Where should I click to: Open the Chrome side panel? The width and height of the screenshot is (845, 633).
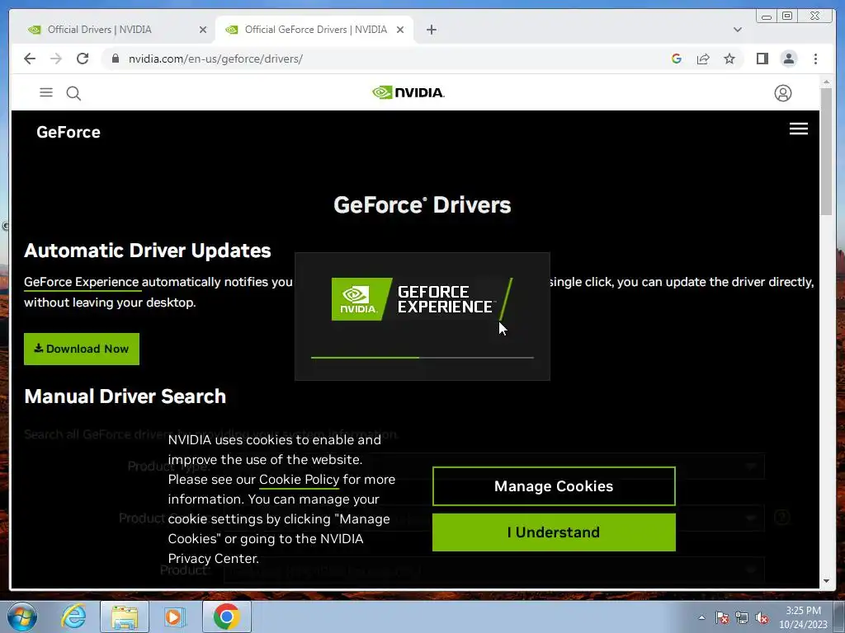coord(762,59)
